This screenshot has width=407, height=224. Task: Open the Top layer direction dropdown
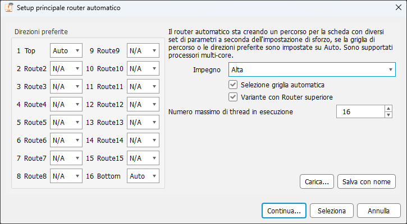[x=66, y=50]
